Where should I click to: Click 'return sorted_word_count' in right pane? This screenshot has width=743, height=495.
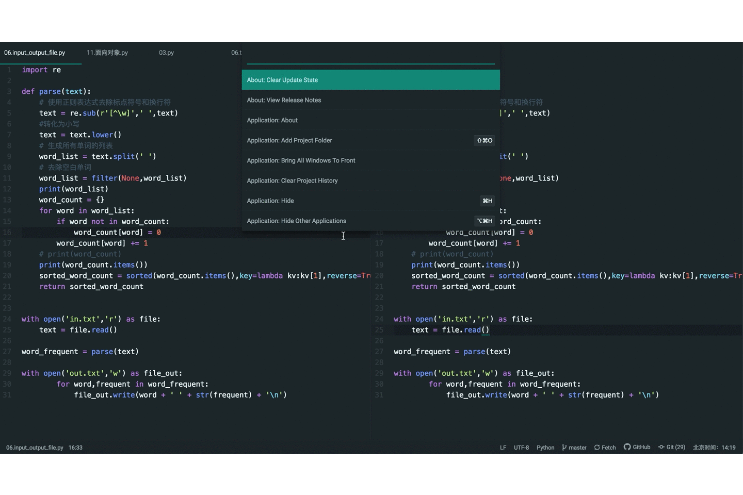tap(463, 286)
